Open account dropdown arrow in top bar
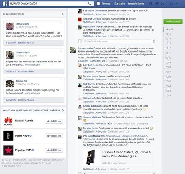This screenshot has height=174, width=185. point(176,4)
